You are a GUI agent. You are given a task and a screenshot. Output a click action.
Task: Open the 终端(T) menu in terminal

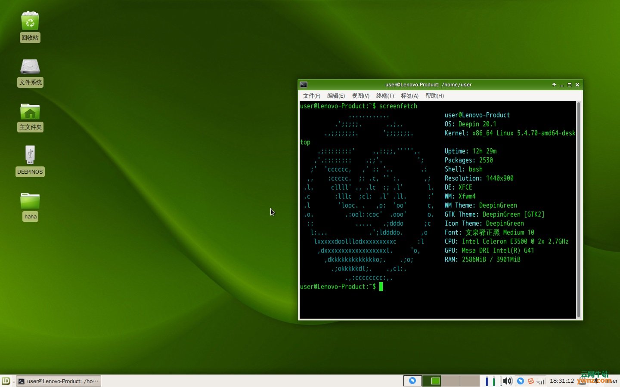(385, 96)
